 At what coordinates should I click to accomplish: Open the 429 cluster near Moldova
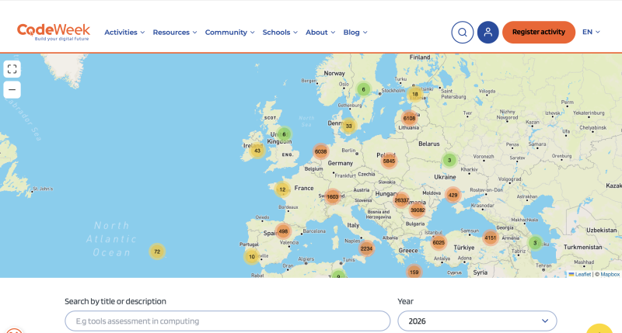tap(453, 195)
